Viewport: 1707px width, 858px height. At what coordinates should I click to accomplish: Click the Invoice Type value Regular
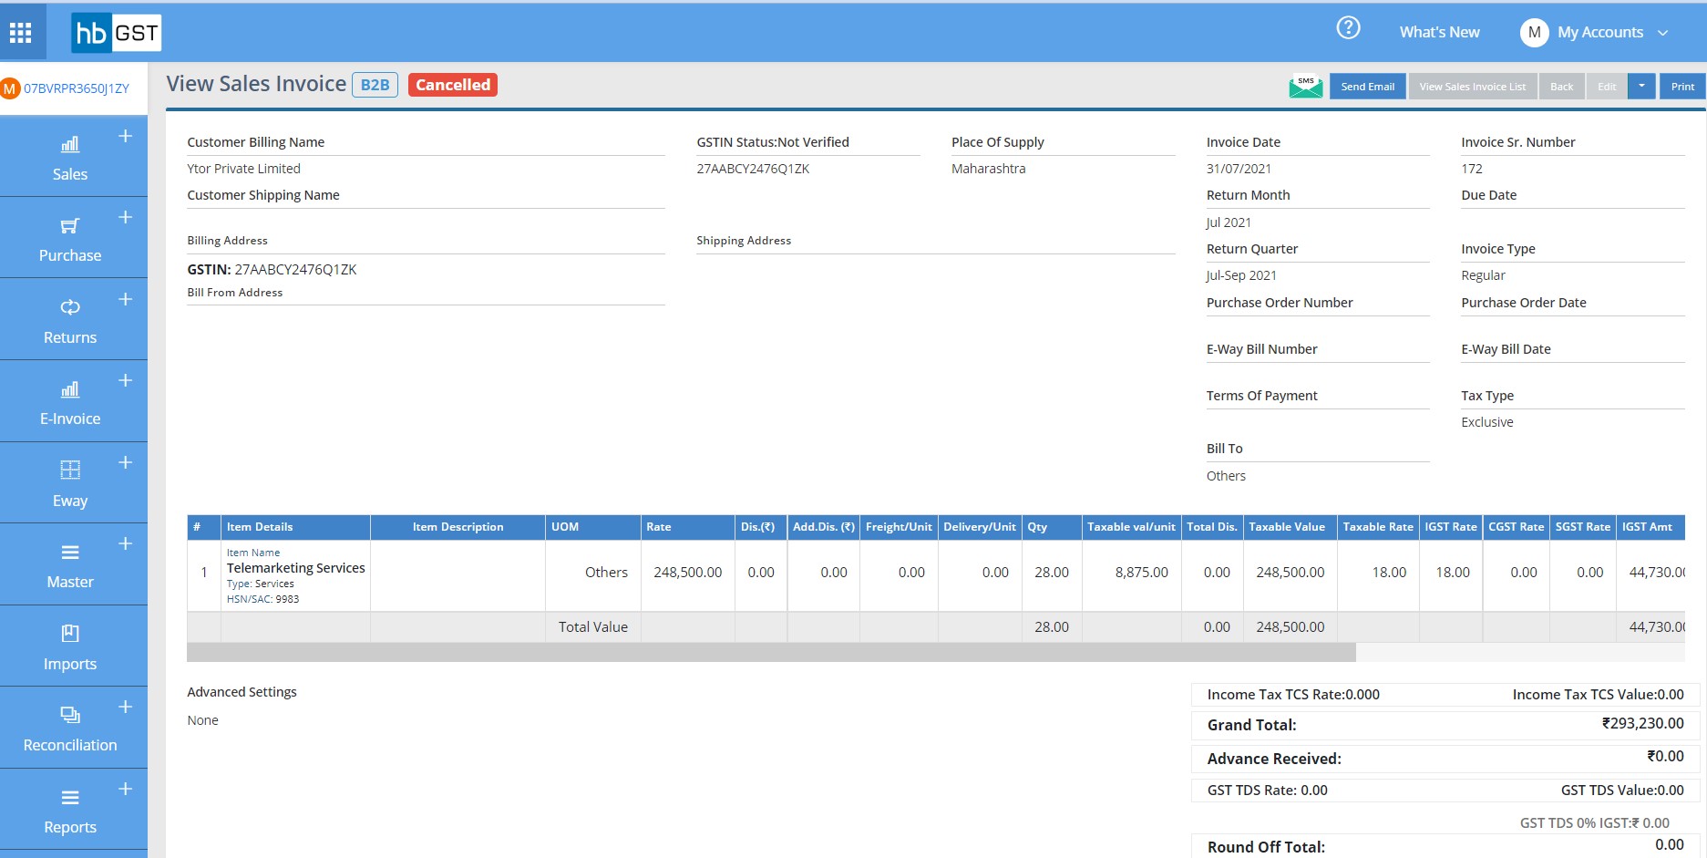click(x=1483, y=275)
